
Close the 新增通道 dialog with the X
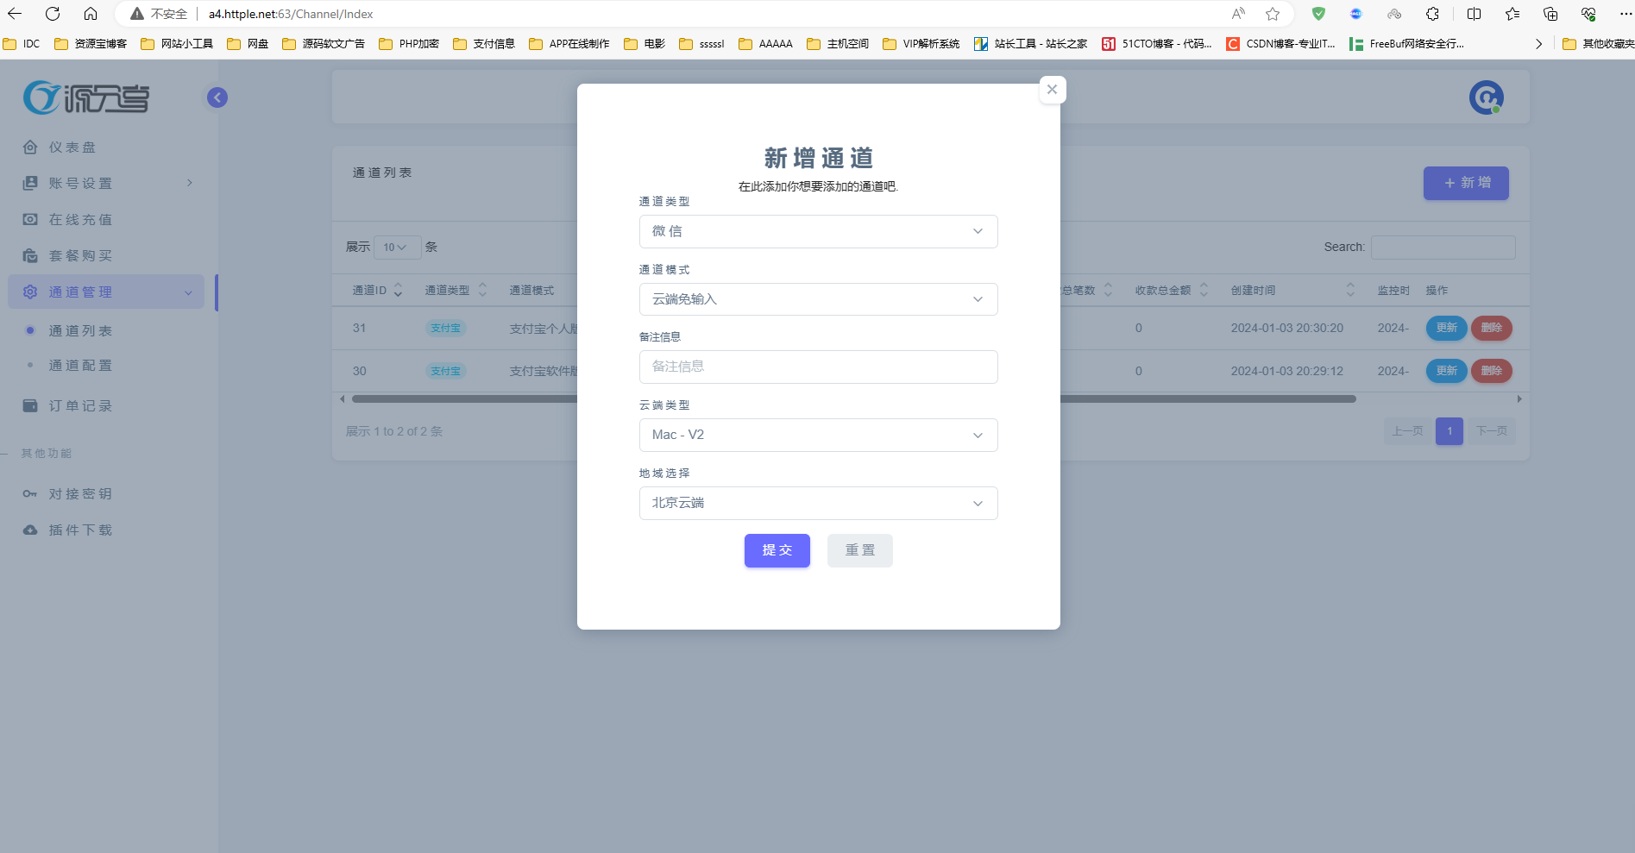click(1052, 90)
